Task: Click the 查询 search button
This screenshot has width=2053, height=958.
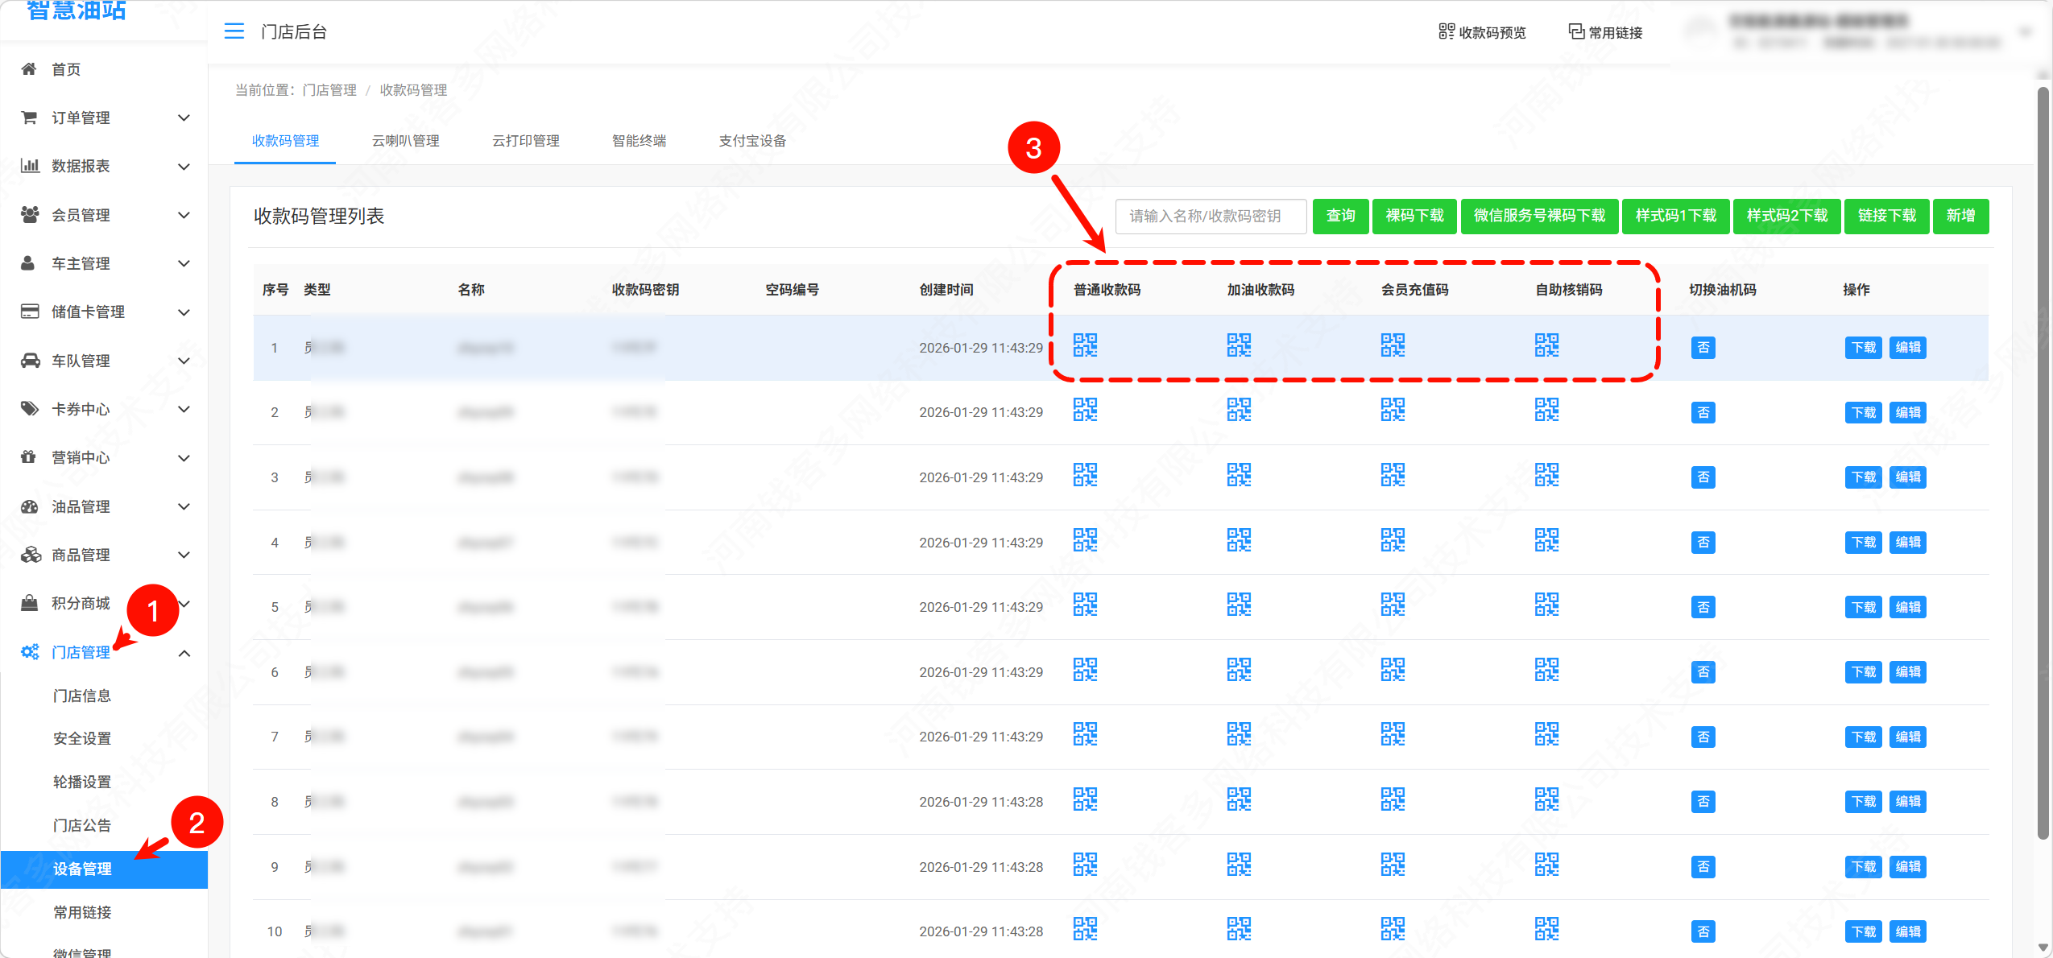Action: 1340,216
